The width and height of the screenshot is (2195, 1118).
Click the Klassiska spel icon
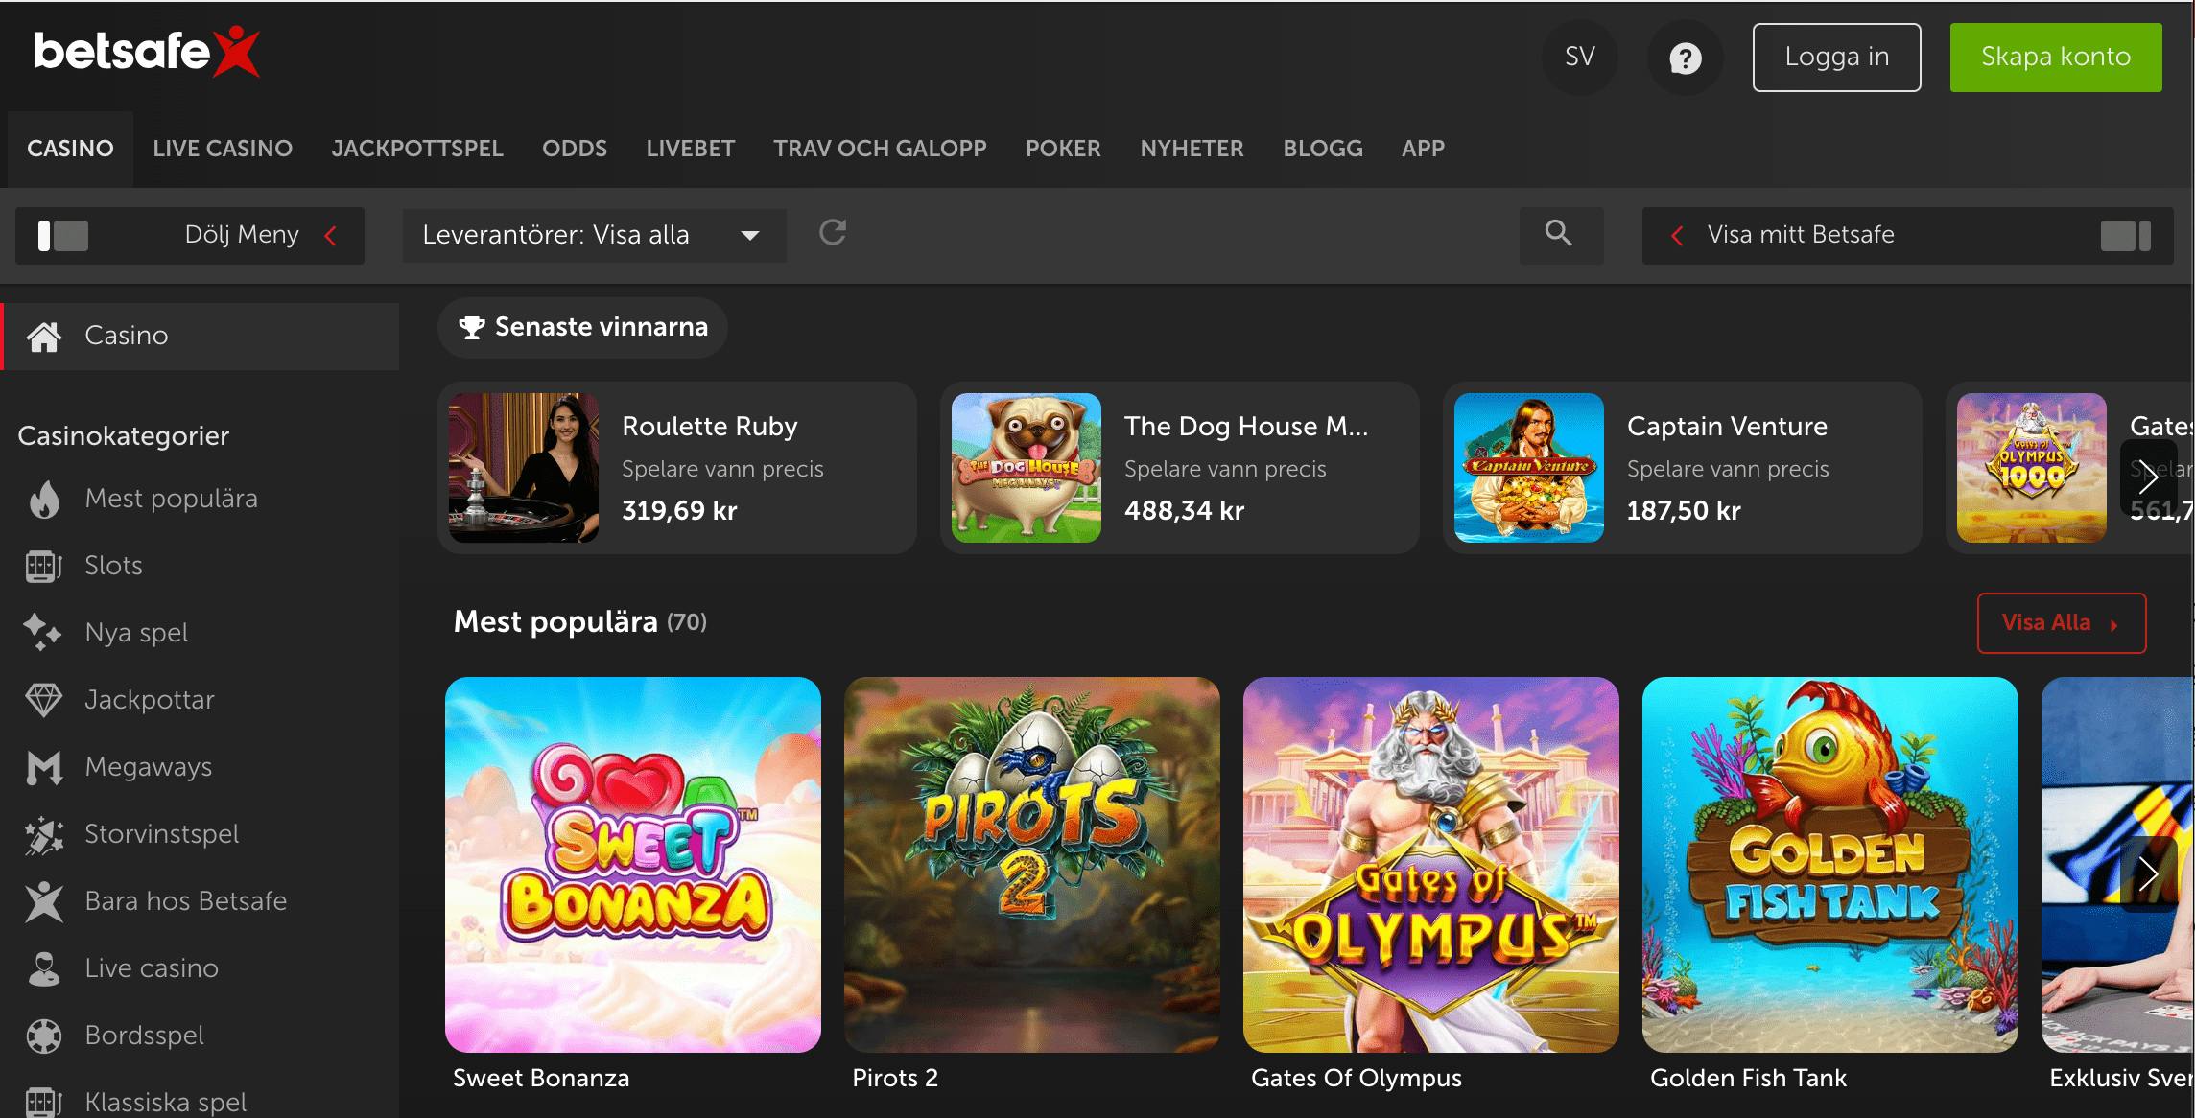(44, 1102)
